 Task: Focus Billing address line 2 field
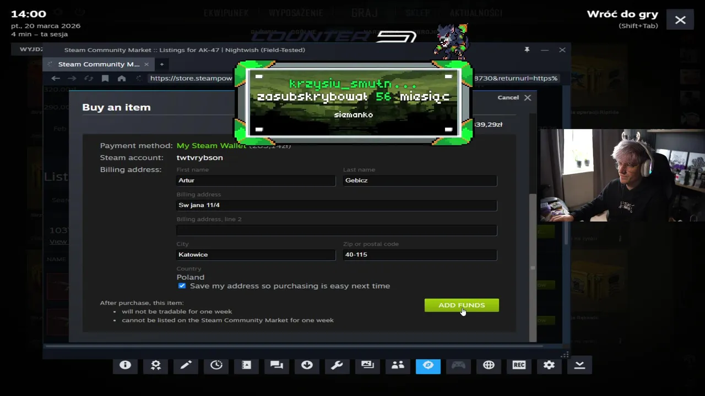tap(337, 230)
